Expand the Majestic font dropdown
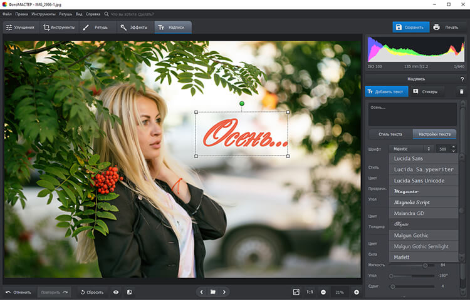The image size is (470, 300). pyautogui.click(x=410, y=149)
